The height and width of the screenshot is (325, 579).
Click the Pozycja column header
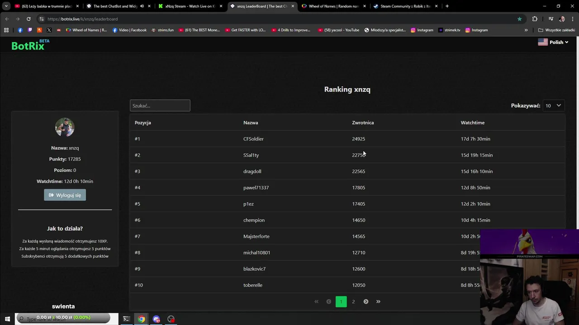[143, 123]
